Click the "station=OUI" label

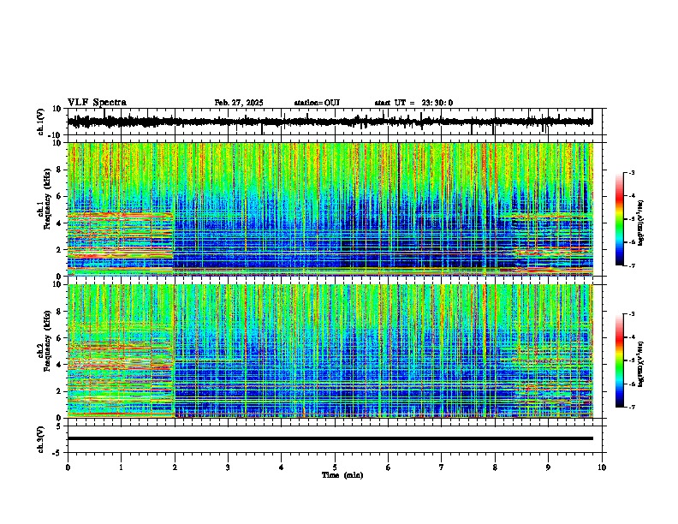tap(317, 103)
